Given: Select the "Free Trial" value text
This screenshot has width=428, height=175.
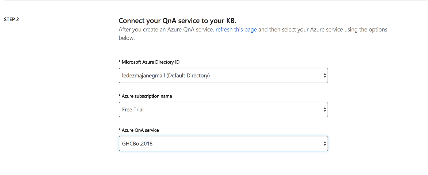Looking at the screenshot, I should 133,110.
